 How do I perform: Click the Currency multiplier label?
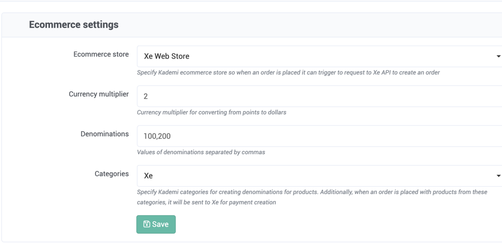click(99, 94)
